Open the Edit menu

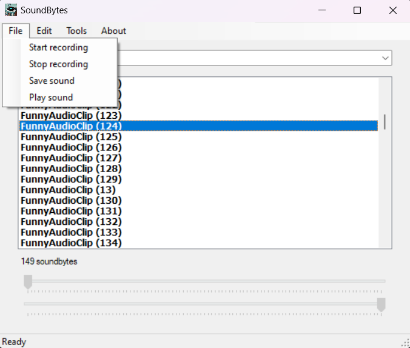(44, 31)
